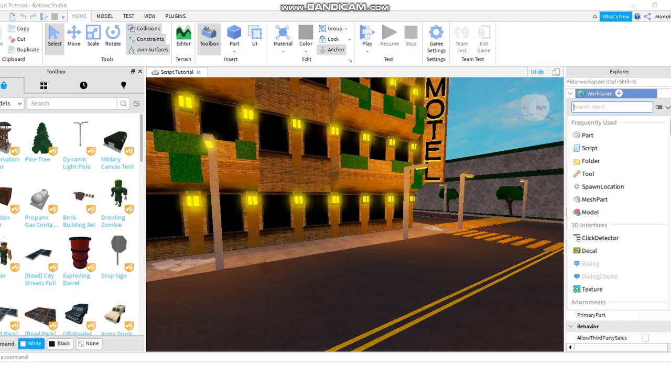Switch to the TEST ribbon tab
The image size is (671, 377).
pos(128,16)
